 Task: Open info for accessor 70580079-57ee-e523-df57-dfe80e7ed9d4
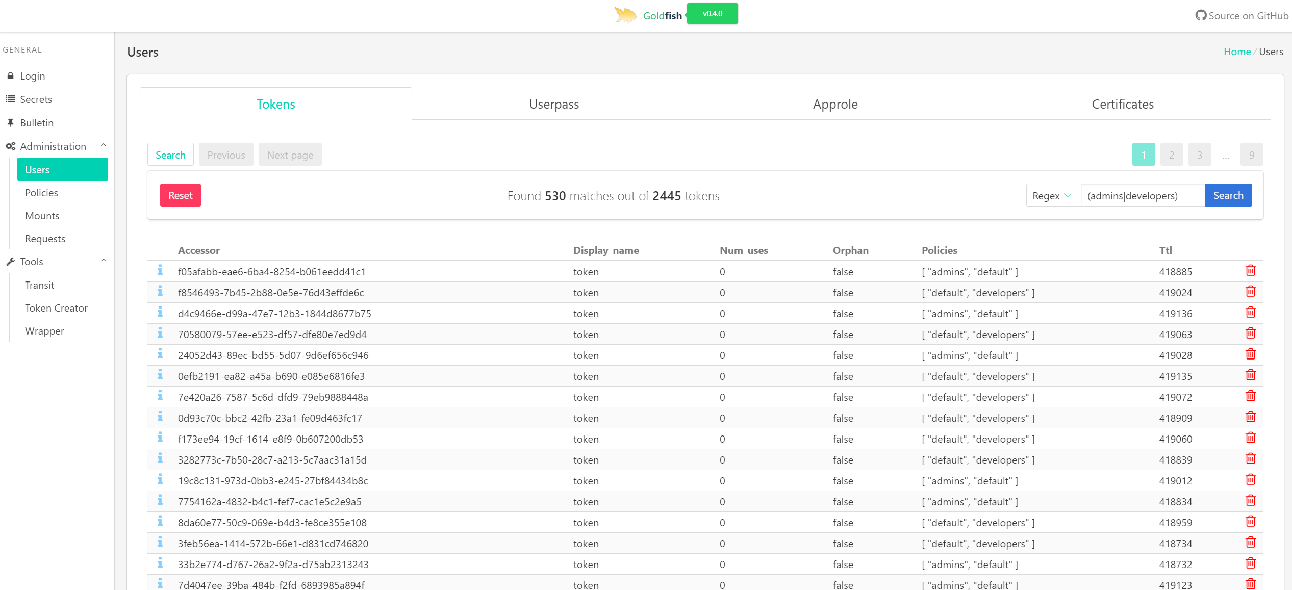coord(160,333)
